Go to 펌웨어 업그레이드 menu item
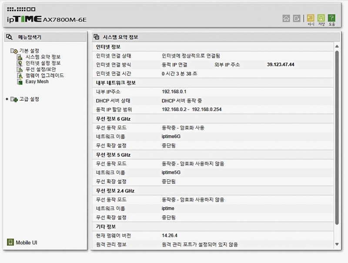Viewport: 348px width, 263px height. (x=44, y=75)
